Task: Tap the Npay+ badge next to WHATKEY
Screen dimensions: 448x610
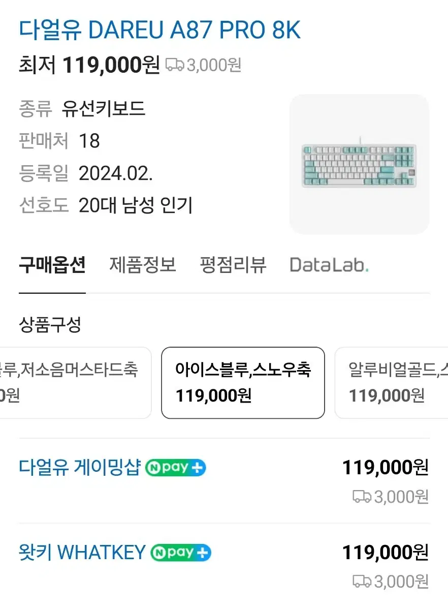Action: pos(181,553)
